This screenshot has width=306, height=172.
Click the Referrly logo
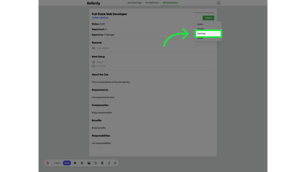[x=94, y=3]
